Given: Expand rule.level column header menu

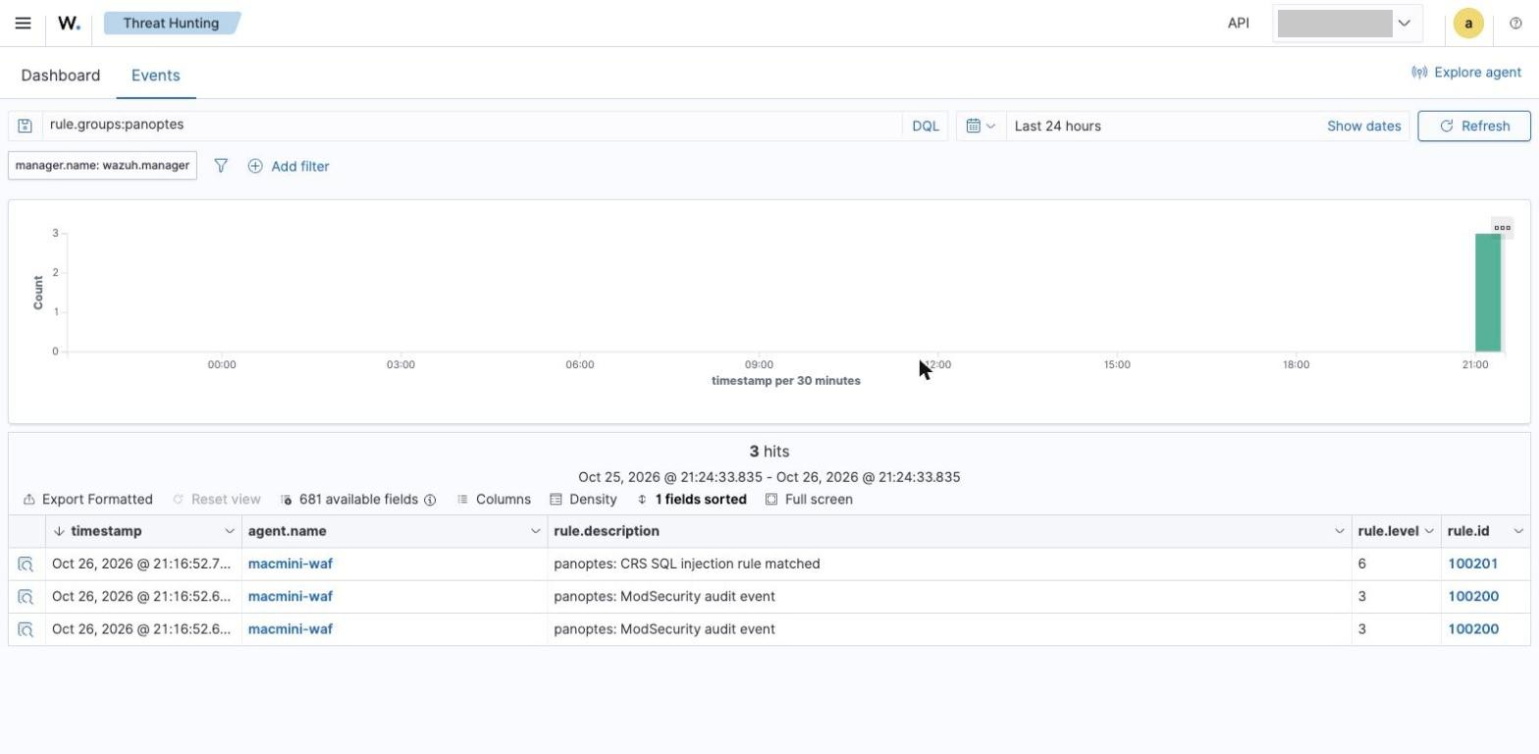Looking at the screenshot, I should [1429, 531].
